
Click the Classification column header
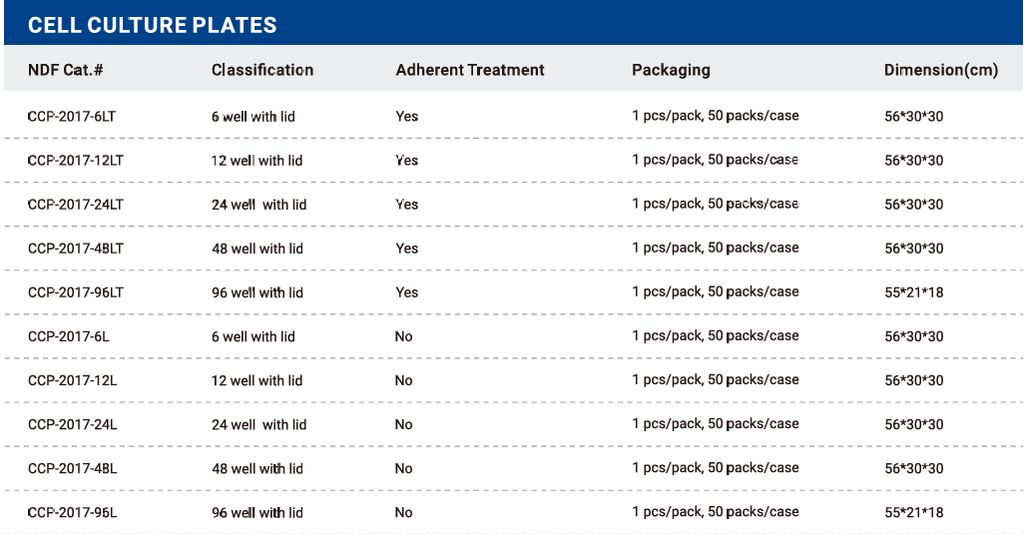coord(262,70)
